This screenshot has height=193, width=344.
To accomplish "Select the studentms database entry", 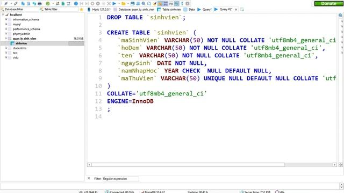I will pos(19,48).
